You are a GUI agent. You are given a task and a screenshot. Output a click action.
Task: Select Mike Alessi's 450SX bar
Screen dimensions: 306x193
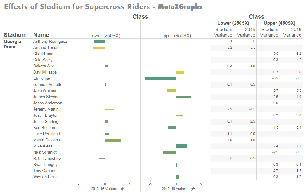tap(181, 146)
